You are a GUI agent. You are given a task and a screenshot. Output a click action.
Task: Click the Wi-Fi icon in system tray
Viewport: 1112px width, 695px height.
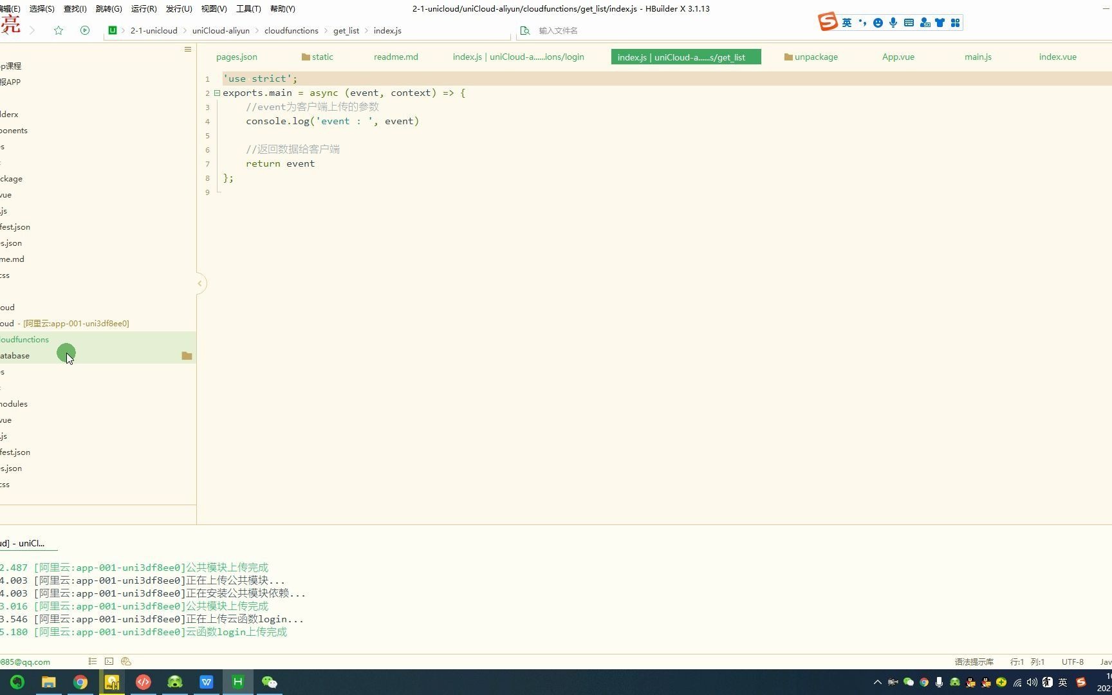click(x=1017, y=682)
